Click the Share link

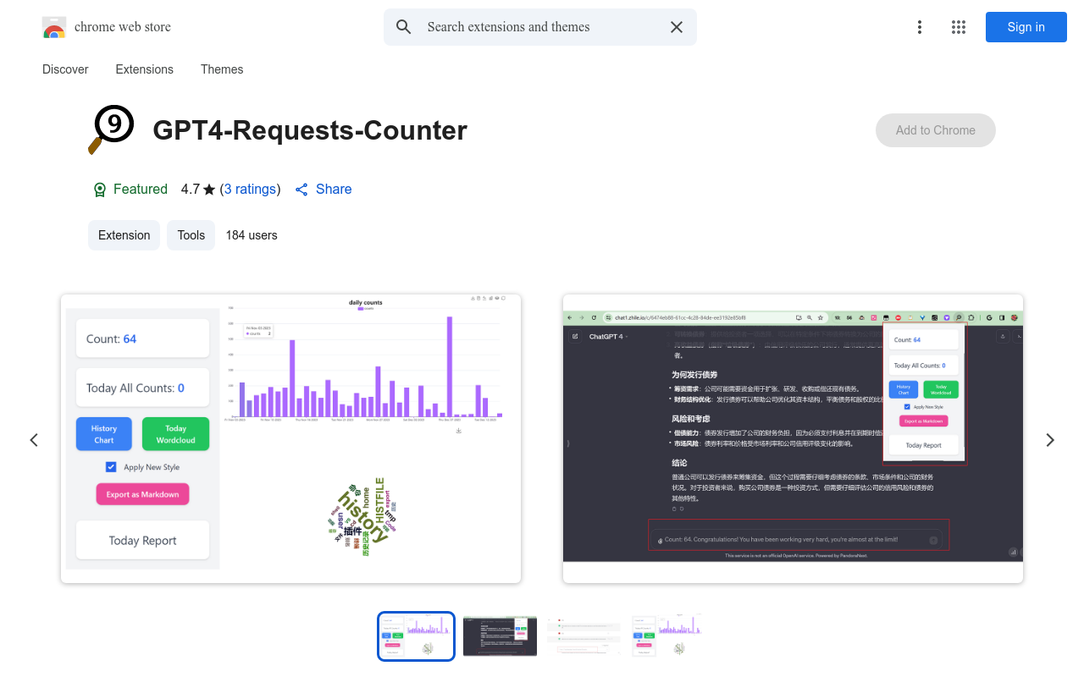point(324,190)
